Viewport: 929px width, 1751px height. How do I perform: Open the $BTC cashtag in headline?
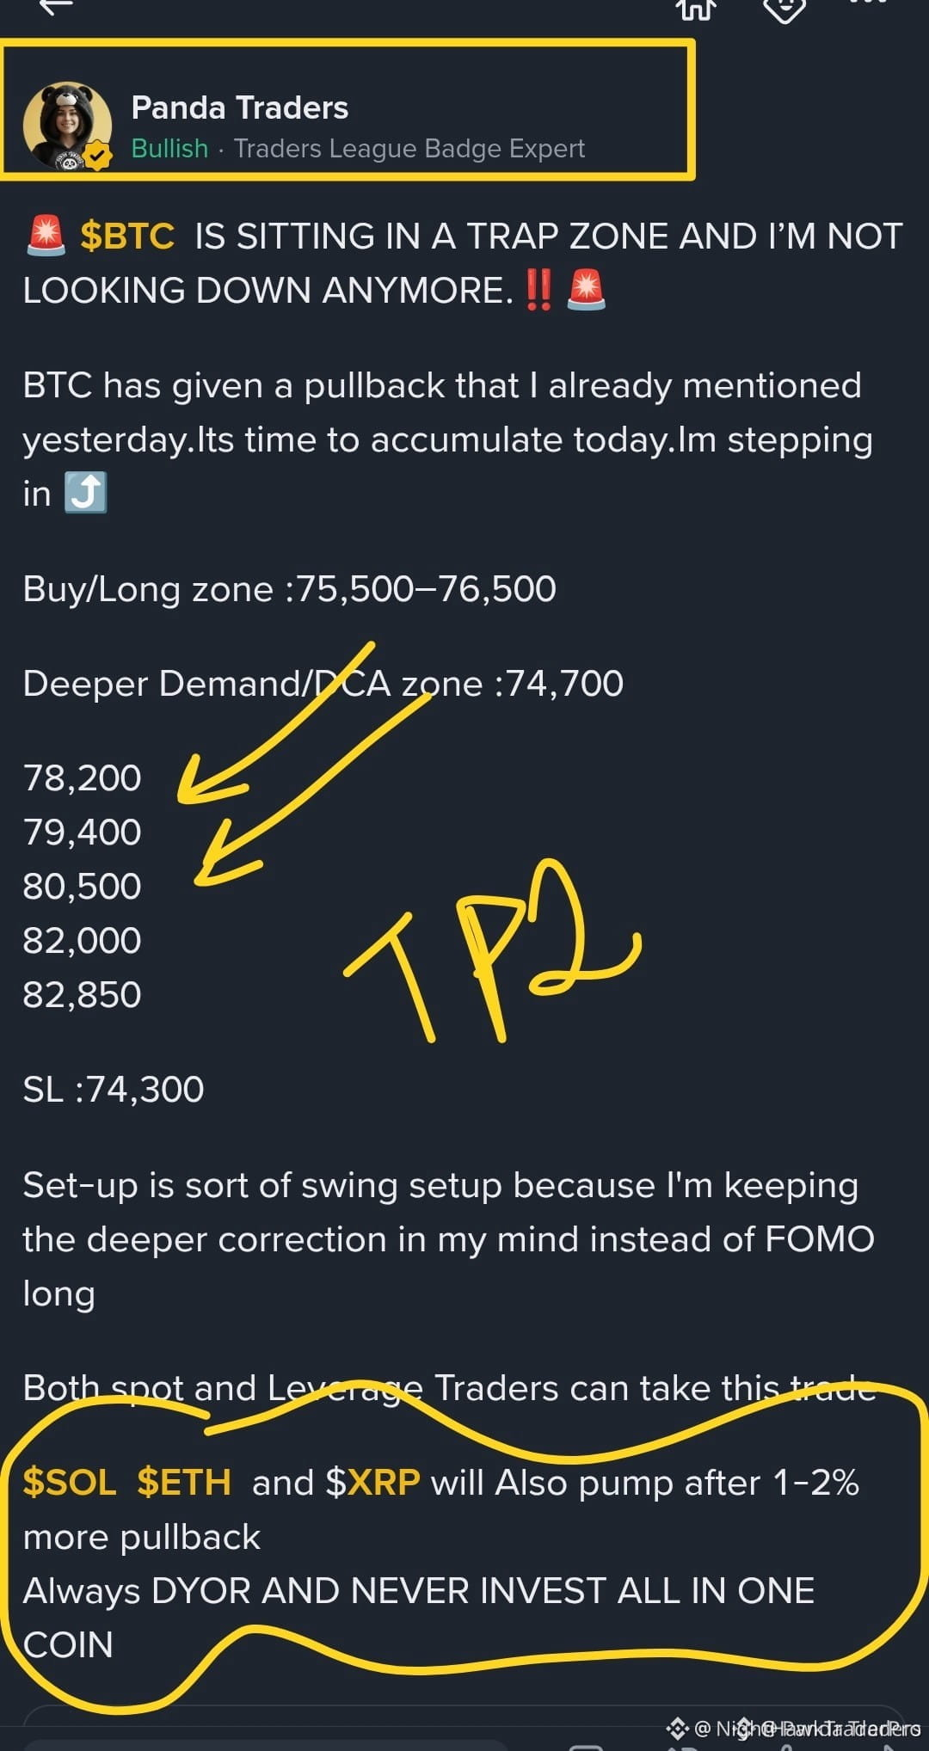pyautogui.click(x=126, y=236)
